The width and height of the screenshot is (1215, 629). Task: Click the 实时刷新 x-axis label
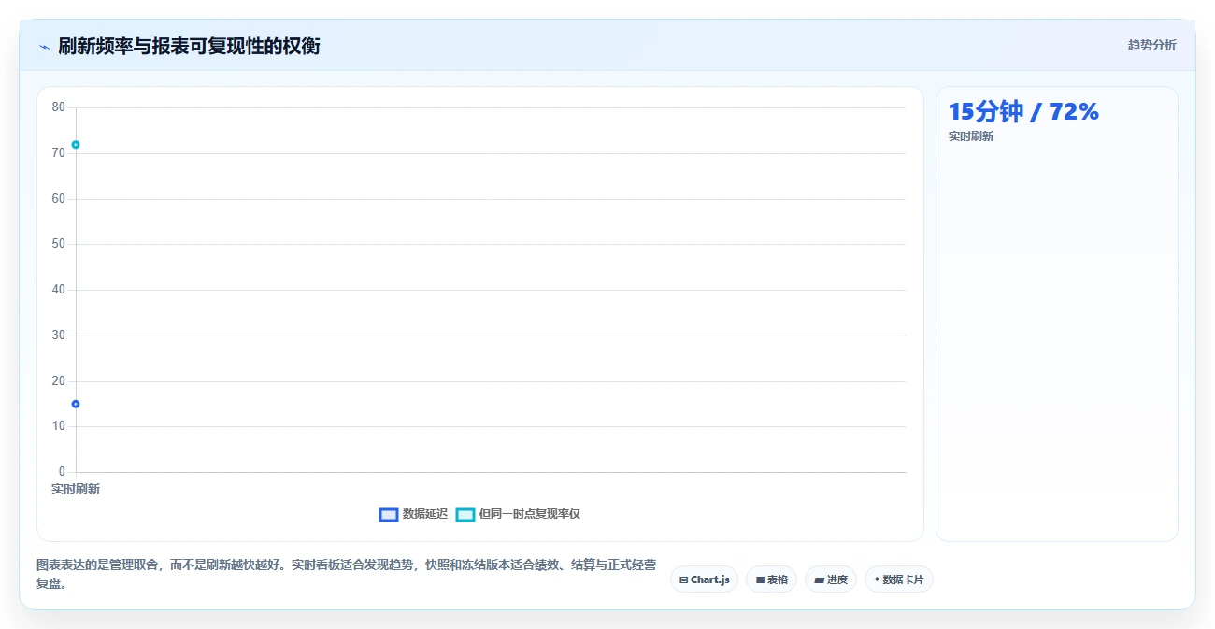pos(76,489)
